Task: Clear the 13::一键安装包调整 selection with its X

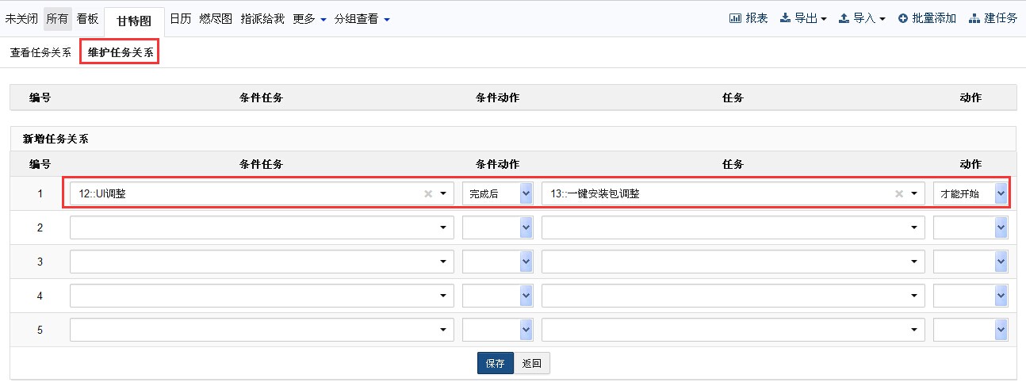Action: pos(899,193)
